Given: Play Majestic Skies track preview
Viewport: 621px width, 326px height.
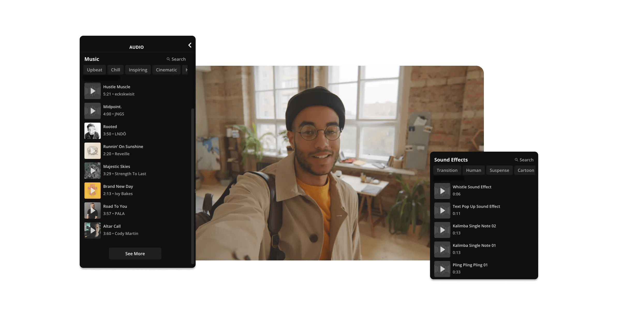Looking at the screenshot, I should click(x=92, y=171).
